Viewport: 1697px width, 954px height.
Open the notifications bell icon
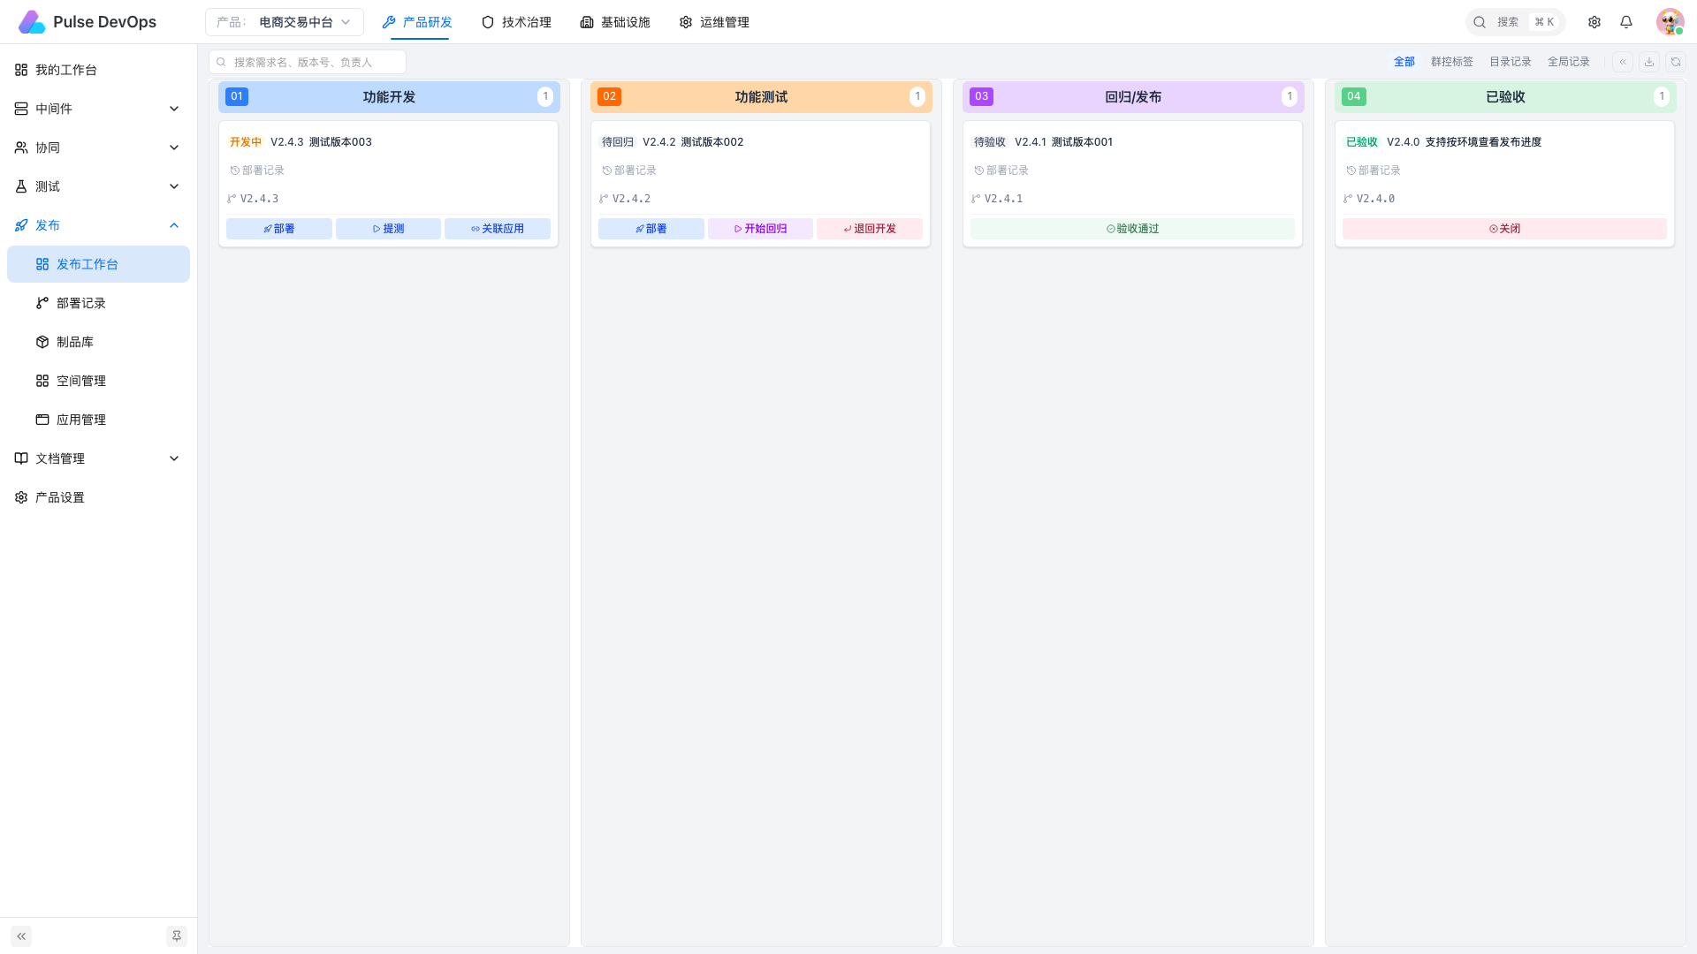(x=1626, y=22)
